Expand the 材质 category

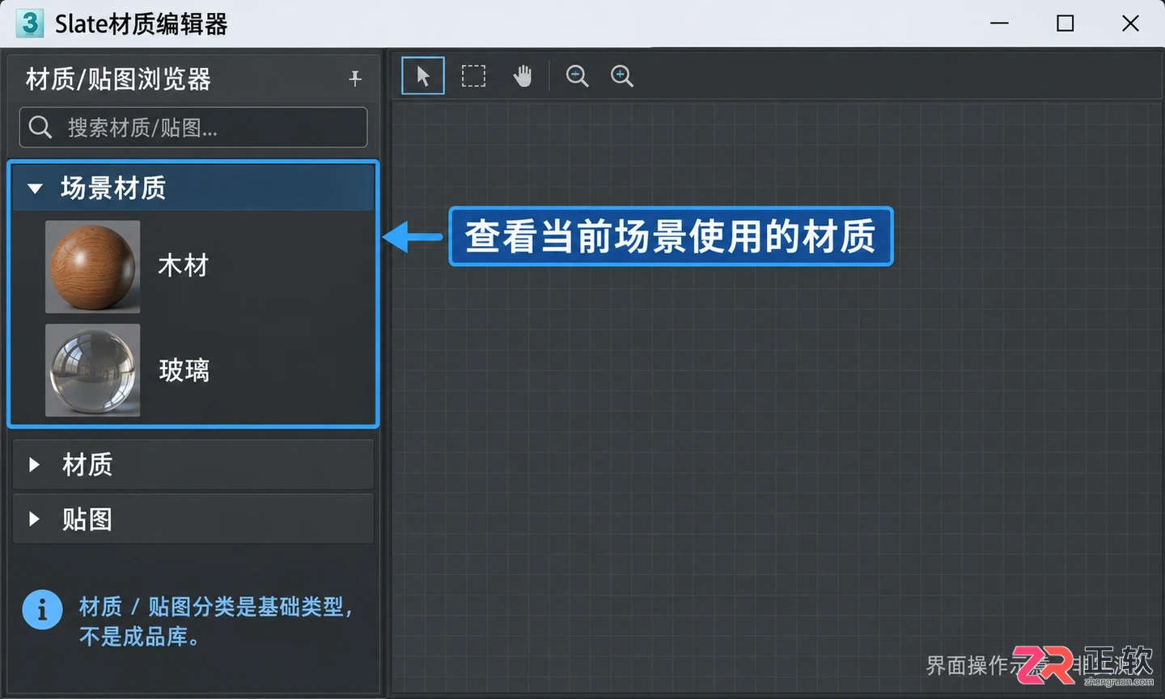[34, 464]
